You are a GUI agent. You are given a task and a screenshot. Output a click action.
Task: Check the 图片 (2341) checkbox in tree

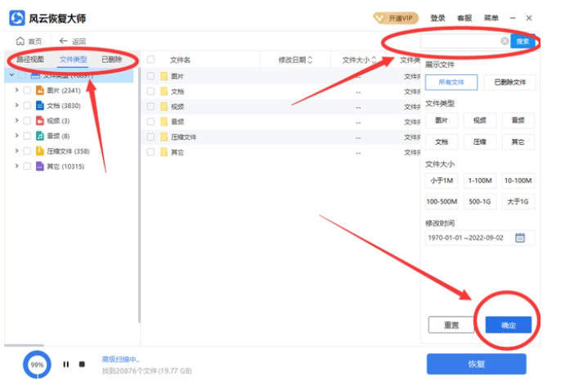pyautogui.click(x=27, y=91)
